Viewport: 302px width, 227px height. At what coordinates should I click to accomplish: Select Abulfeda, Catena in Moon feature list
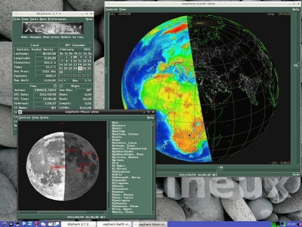coord(121,134)
